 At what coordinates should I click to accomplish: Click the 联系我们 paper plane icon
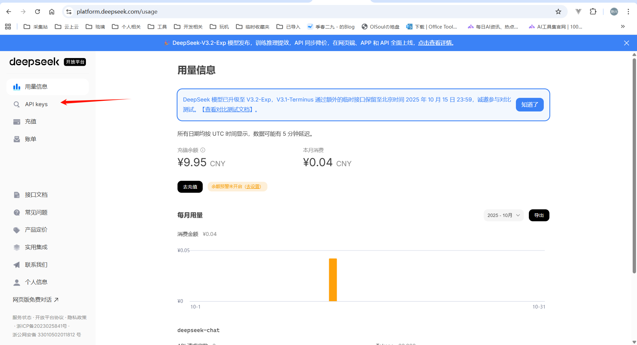[17, 265]
